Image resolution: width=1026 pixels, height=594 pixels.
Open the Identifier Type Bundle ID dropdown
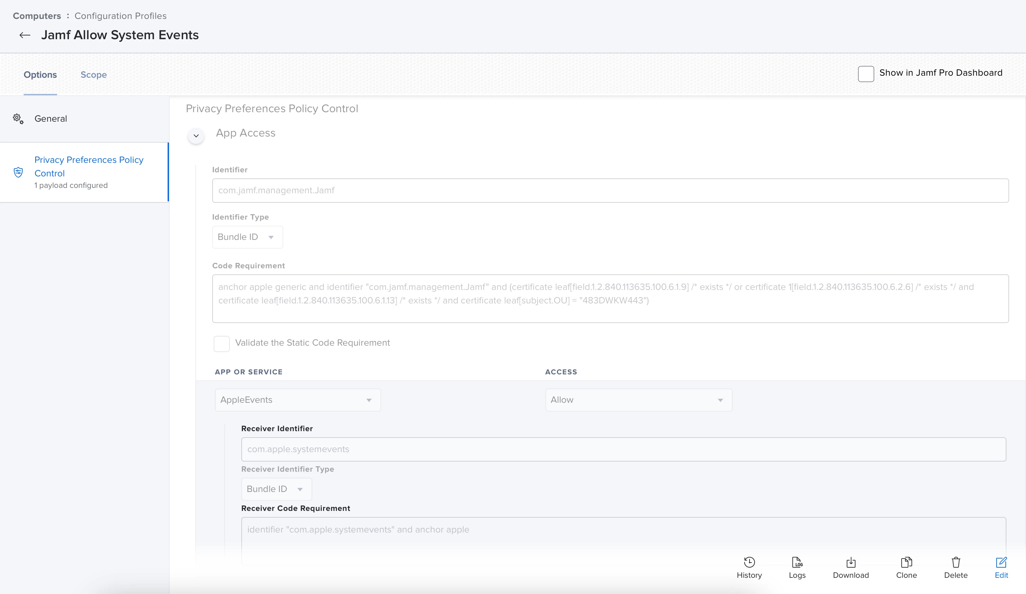(x=247, y=237)
